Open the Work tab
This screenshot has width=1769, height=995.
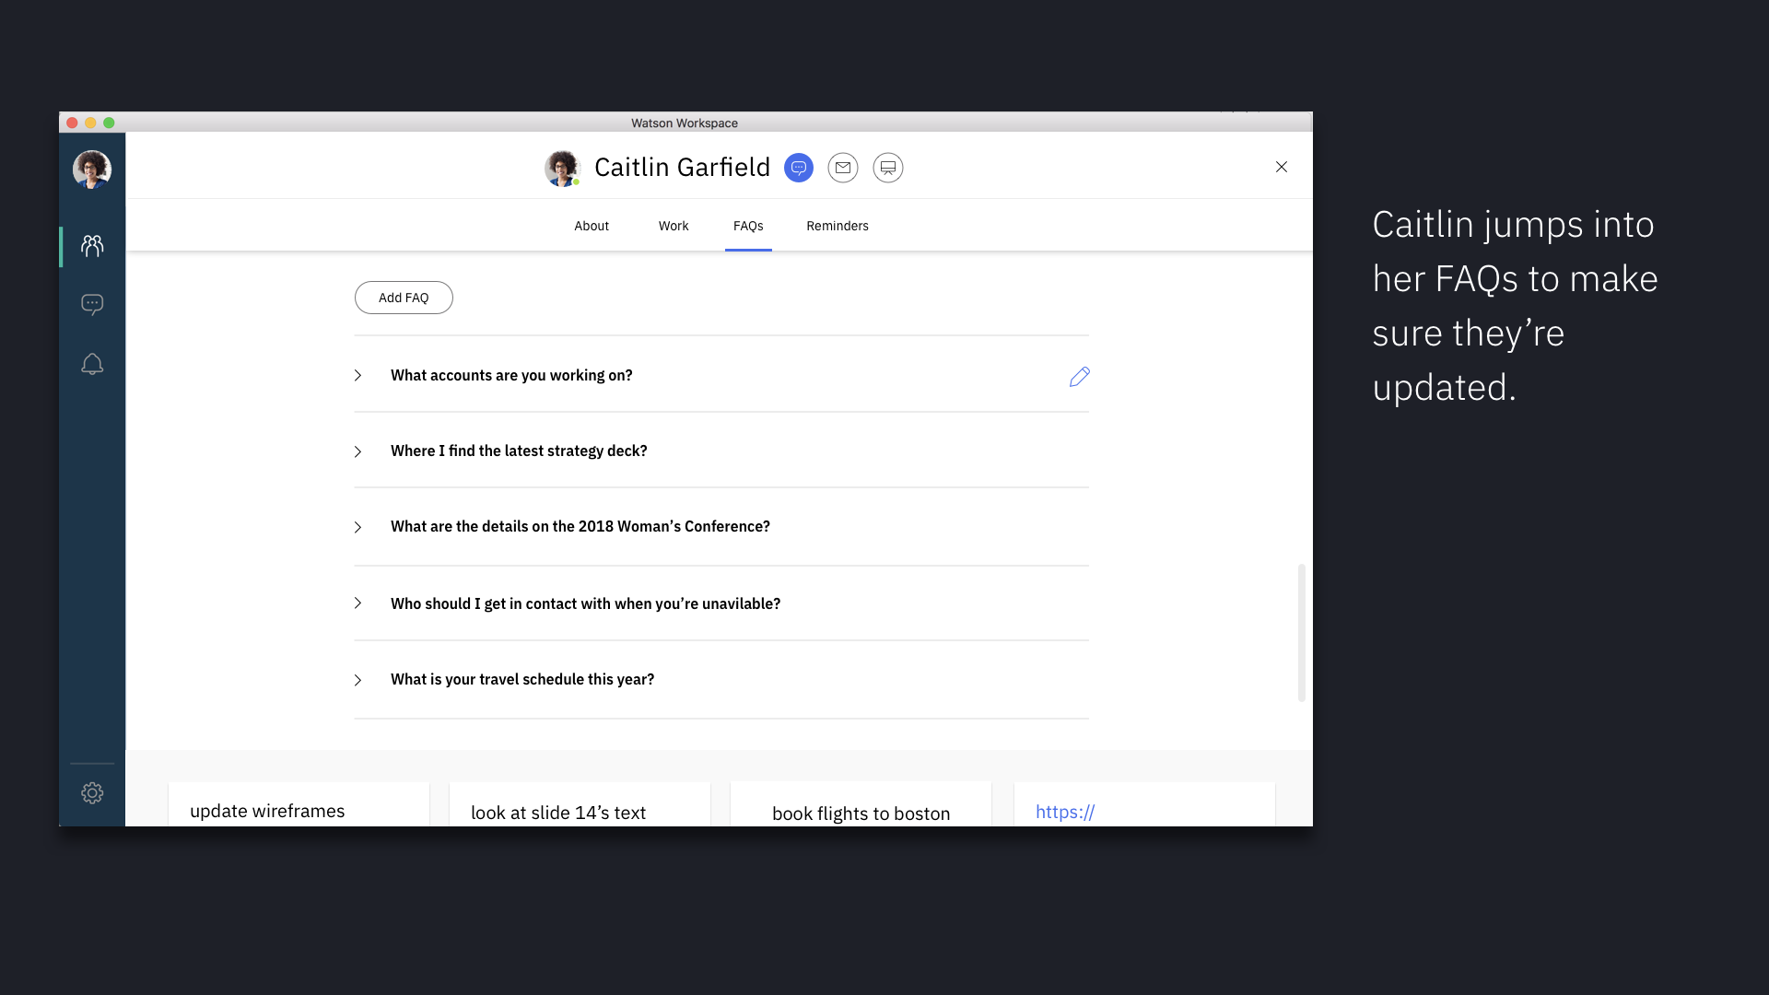[674, 226]
